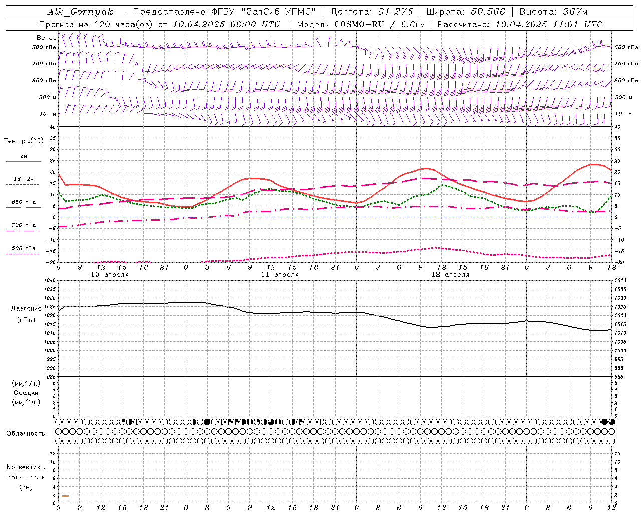Click the 'Конвективн.' label
Screen dimensions: 641x512
[26, 467]
